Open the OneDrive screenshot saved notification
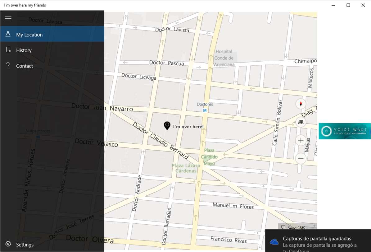 [x=318, y=240]
